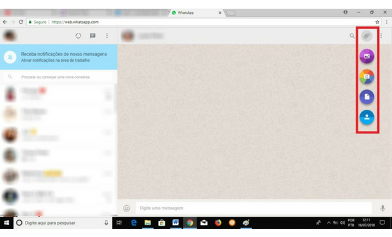Viewport: 392px width, 237px height.
Task: Open the Status circle icon
Action: (78, 36)
